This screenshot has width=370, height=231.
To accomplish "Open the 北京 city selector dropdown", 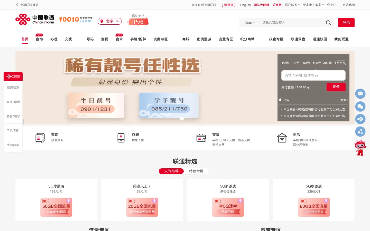I will (x=110, y=21).
